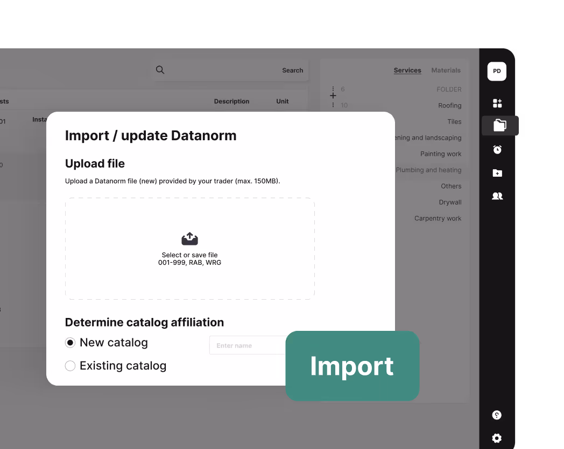
Task: Open the catalog folders sidebar icon
Action: [x=499, y=125]
